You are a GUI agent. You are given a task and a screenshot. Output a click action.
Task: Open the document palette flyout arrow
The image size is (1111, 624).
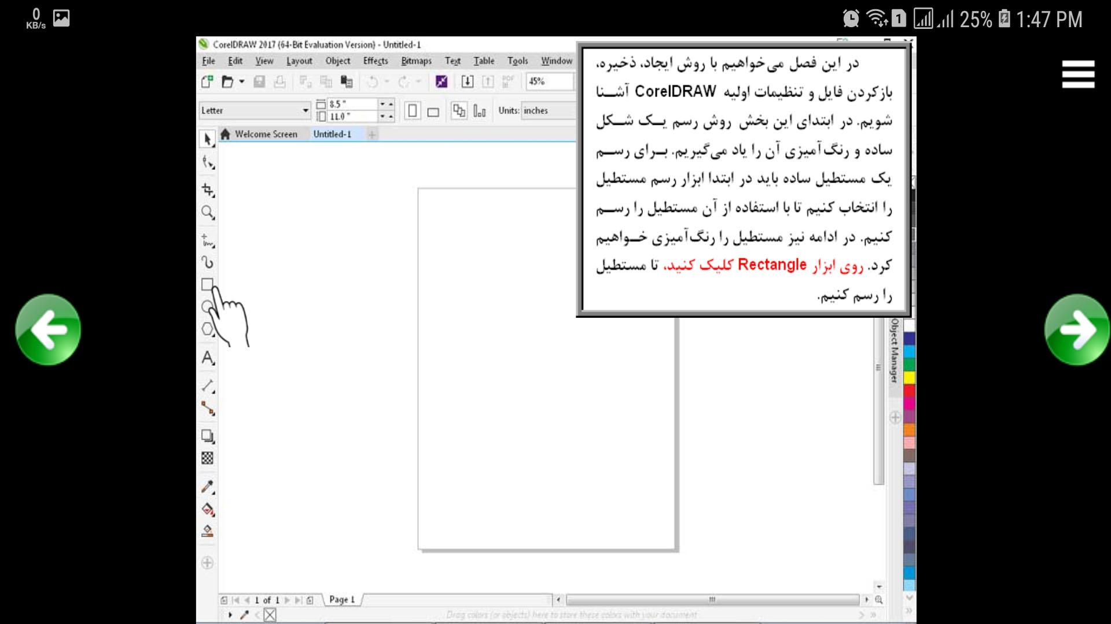pyautogui.click(x=230, y=615)
